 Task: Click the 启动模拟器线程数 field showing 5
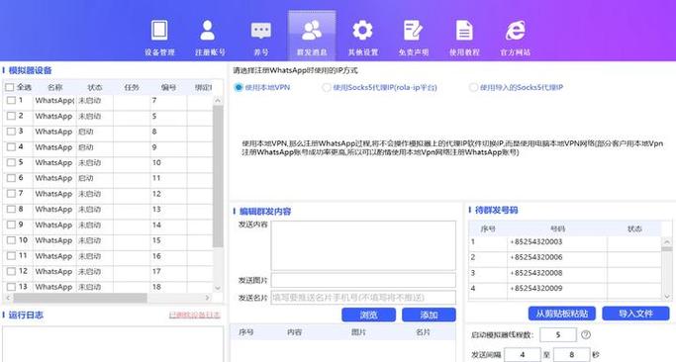[558, 334]
